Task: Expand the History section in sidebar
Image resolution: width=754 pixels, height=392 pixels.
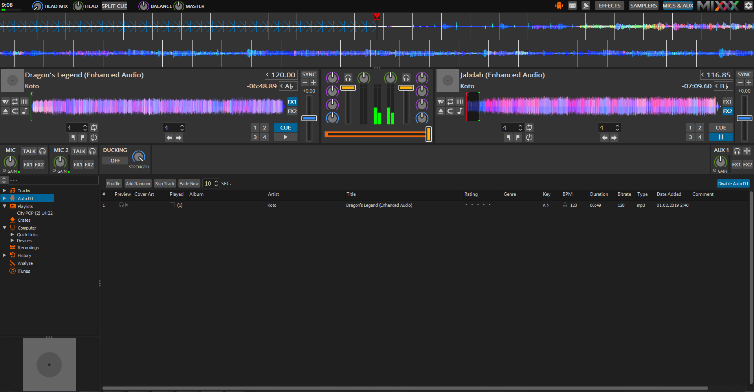Action: [4, 255]
